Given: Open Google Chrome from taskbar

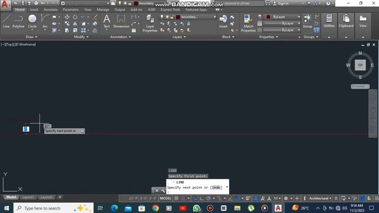Looking at the screenshot, I should tap(155, 208).
